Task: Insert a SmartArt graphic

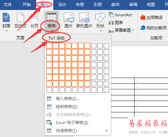Action: point(120,15)
